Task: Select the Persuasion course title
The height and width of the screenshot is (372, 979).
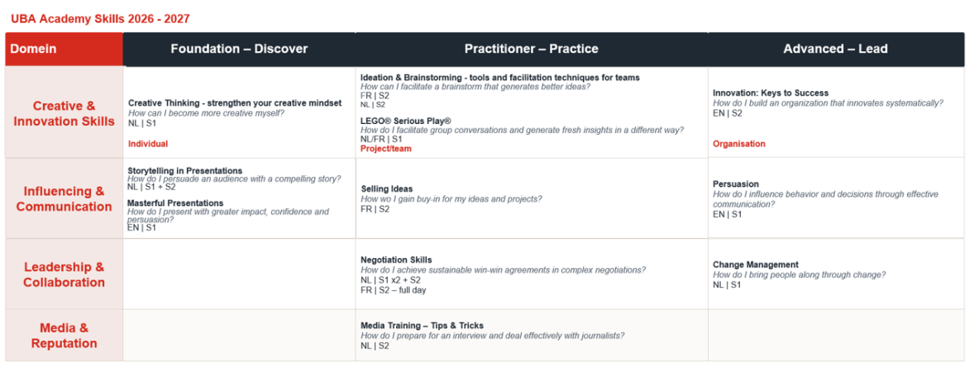Action: pos(736,184)
